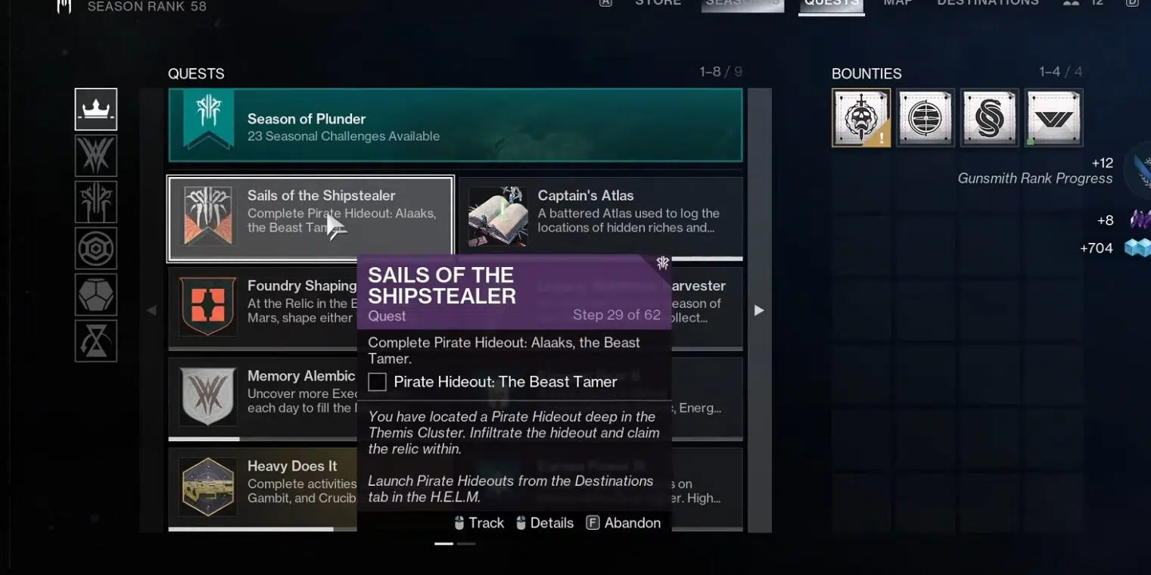Open the globe crosshair bounty

925,117
